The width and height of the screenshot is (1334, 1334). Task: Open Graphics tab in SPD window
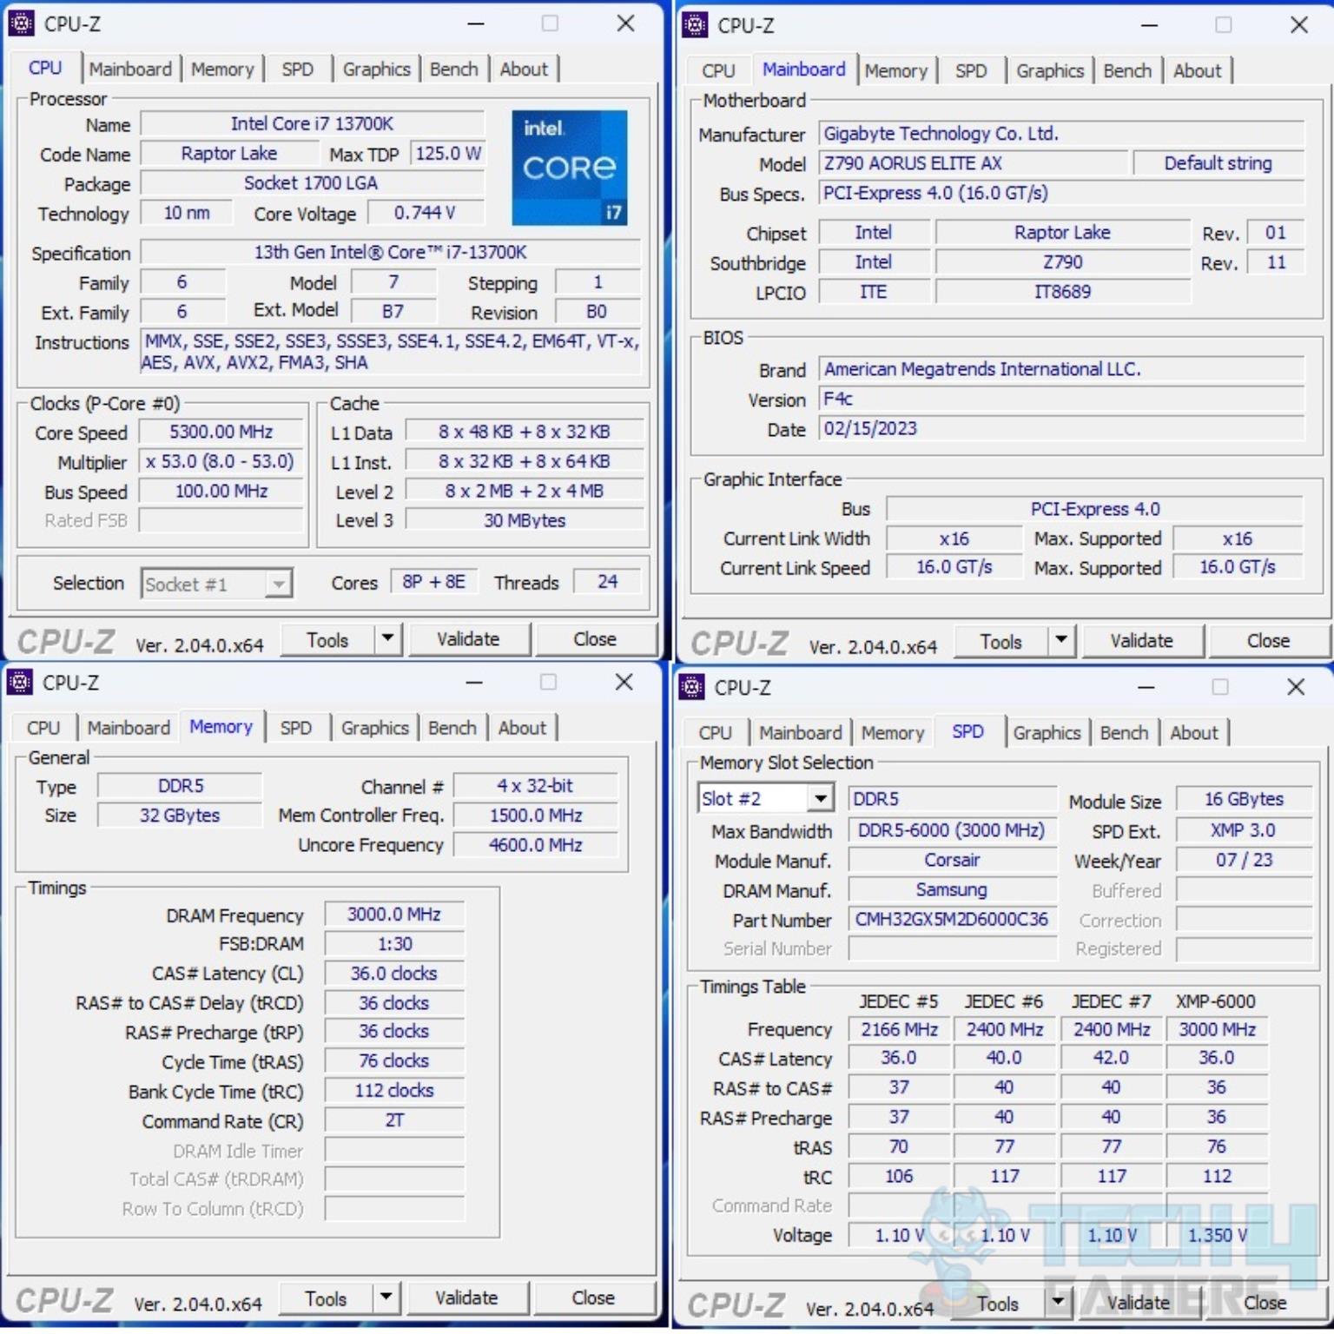1047,733
